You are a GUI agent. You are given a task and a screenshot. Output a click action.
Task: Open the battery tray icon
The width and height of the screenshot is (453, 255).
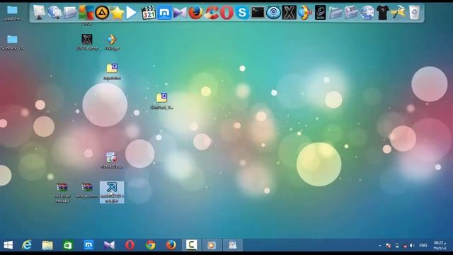[x=397, y=246]
